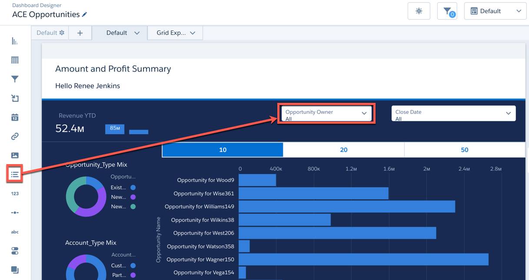The image size is (529, 280).
Task: Click the Opportunity for Wood9 bar
Action: 257,180
